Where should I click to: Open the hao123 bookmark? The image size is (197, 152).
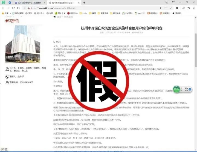click(x=140, y=13)
